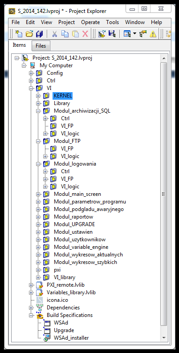Expand the Modul_raportow folder

(38, 217)
